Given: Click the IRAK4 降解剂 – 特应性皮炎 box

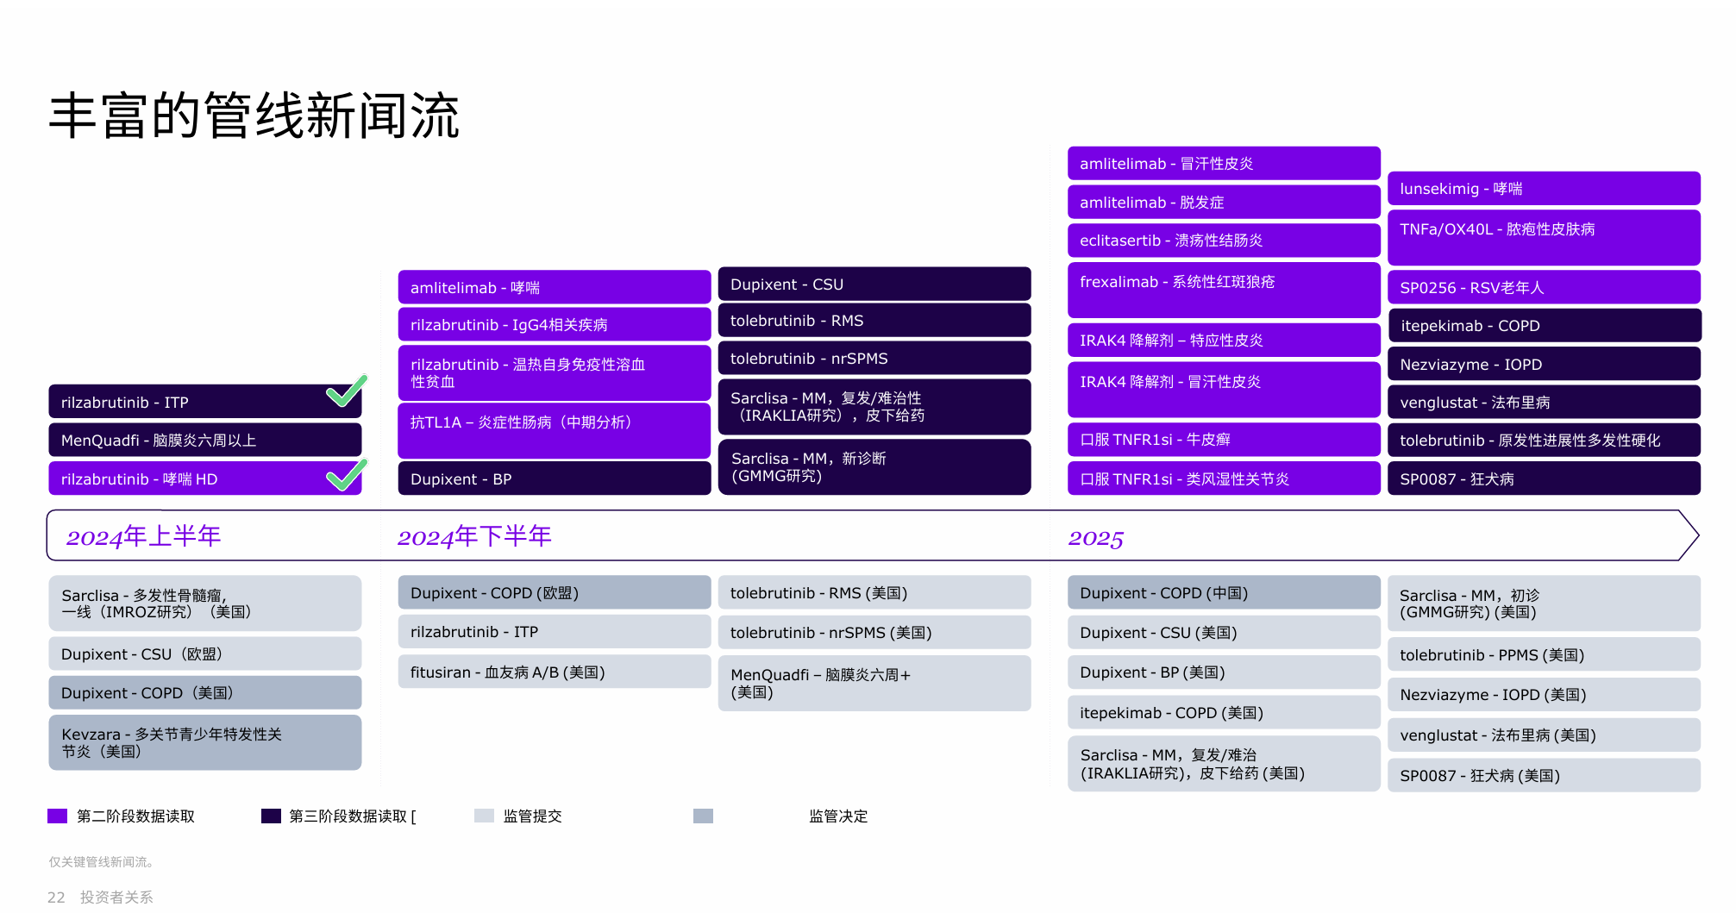Looking at the screenshot, I should [1224, 340].
